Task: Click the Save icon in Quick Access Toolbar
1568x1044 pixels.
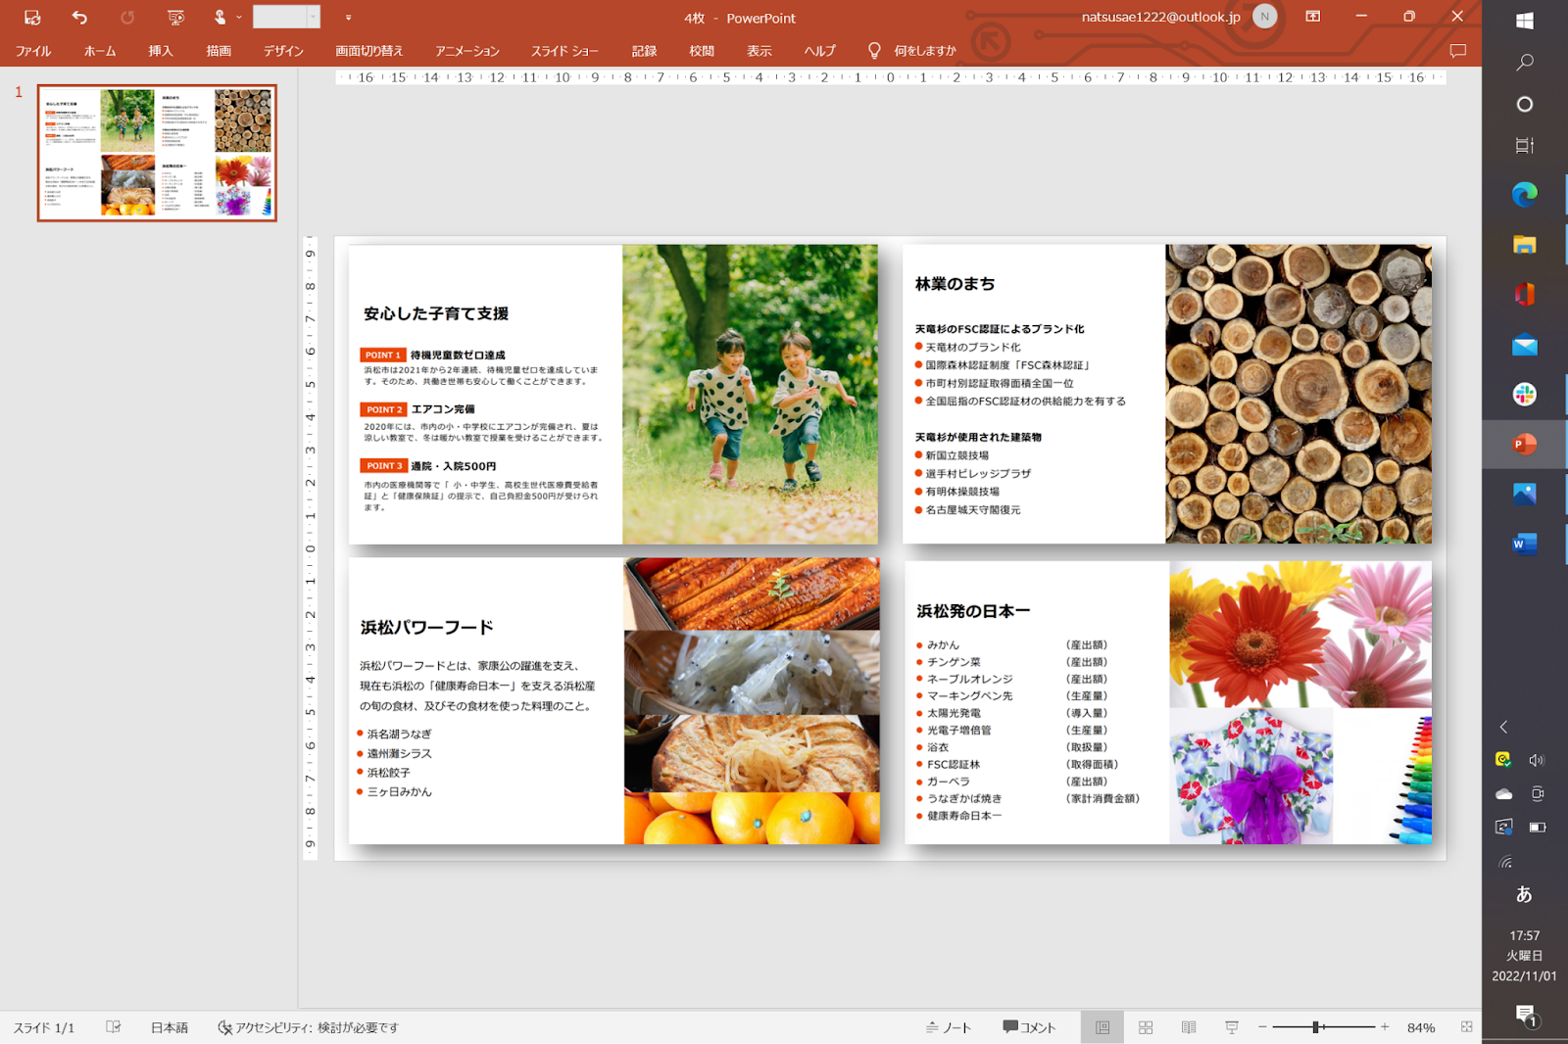Action: 32,18
